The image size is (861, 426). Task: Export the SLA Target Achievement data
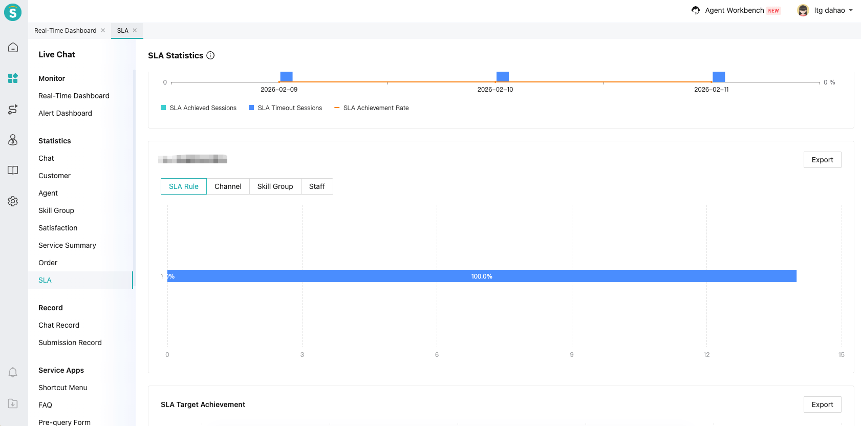pyautogui.click(x=822, y=404)
